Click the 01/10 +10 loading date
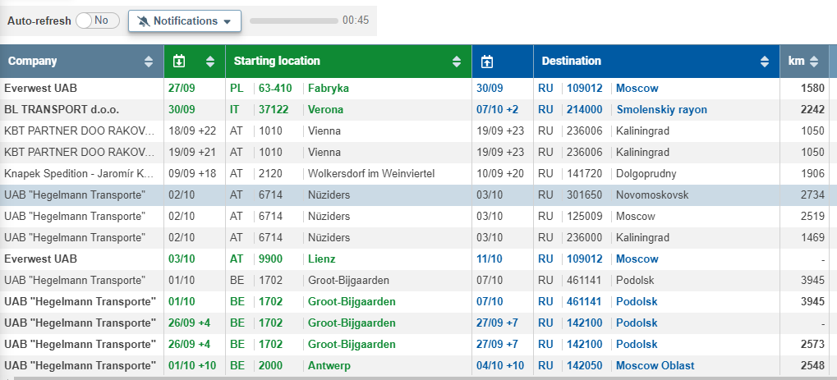Image resolution: width=837 pixels, height=380 pixels. (x=193, y=365)
